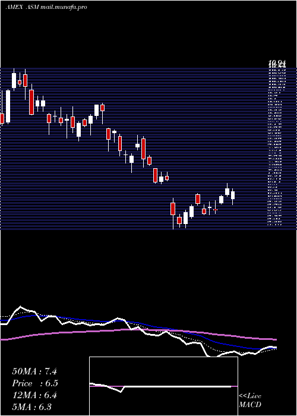Select the 5MA : 6.3 label
Image resolution: width=297 pixels, height=416 pixels.
click(x=32, y=406)
